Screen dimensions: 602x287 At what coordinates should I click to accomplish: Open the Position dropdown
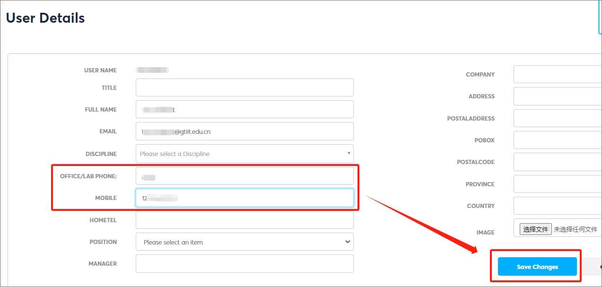(x=244, y=242)
